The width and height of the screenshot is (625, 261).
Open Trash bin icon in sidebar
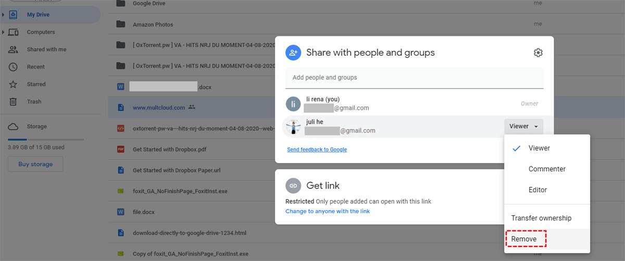pyautogui.click(x=14, y=102)
